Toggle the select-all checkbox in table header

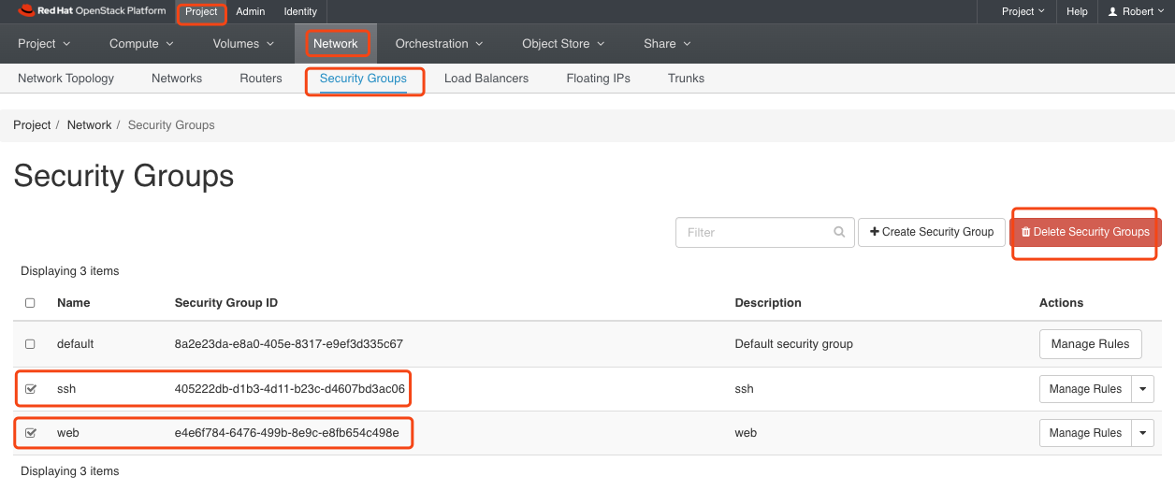pos(30,303)
